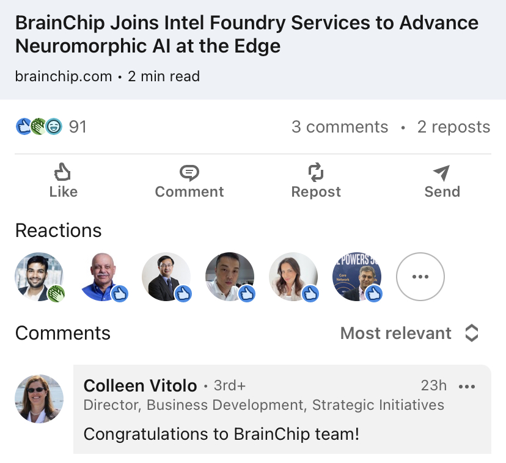Click the Repost arrows icon

[x=316, y=172]
